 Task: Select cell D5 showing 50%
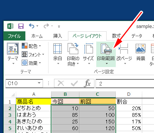(x=129, y=128)
